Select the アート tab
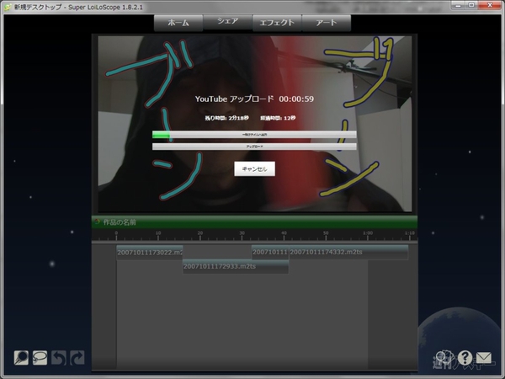 pyautogui.click(x=327, y=23)
